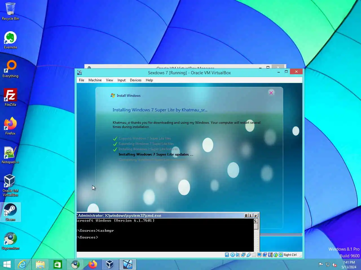Switch to Supermium in the taskbar
Screen dimensions: 361x270
coord(75,264)
